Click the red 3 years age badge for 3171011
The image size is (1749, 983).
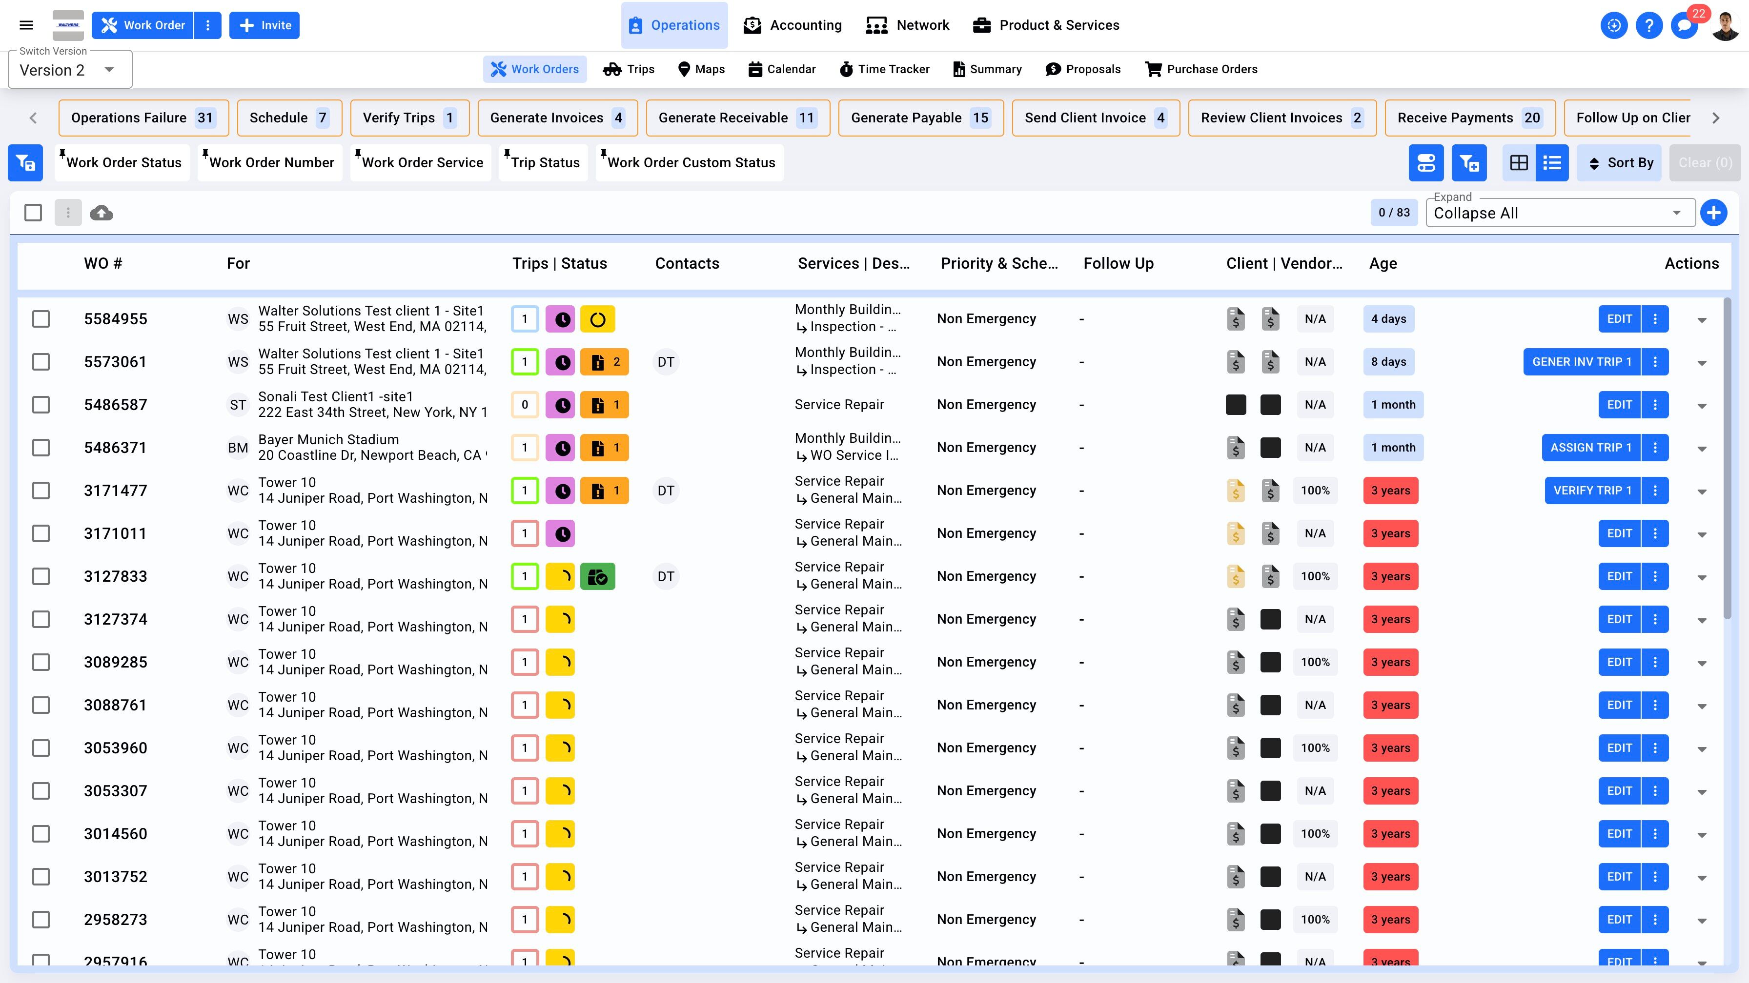[x=1390, y=533]
